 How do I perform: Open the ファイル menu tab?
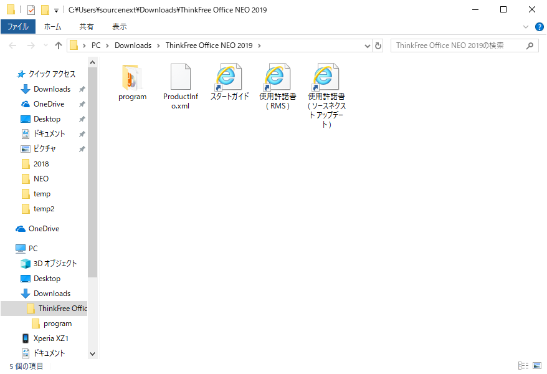(18, 27)
